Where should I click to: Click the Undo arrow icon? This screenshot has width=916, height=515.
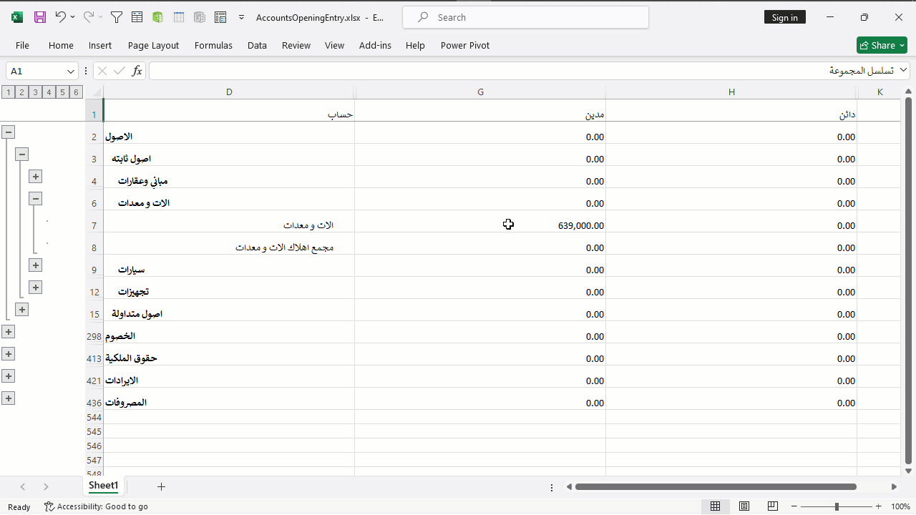(x=61, y=17)
